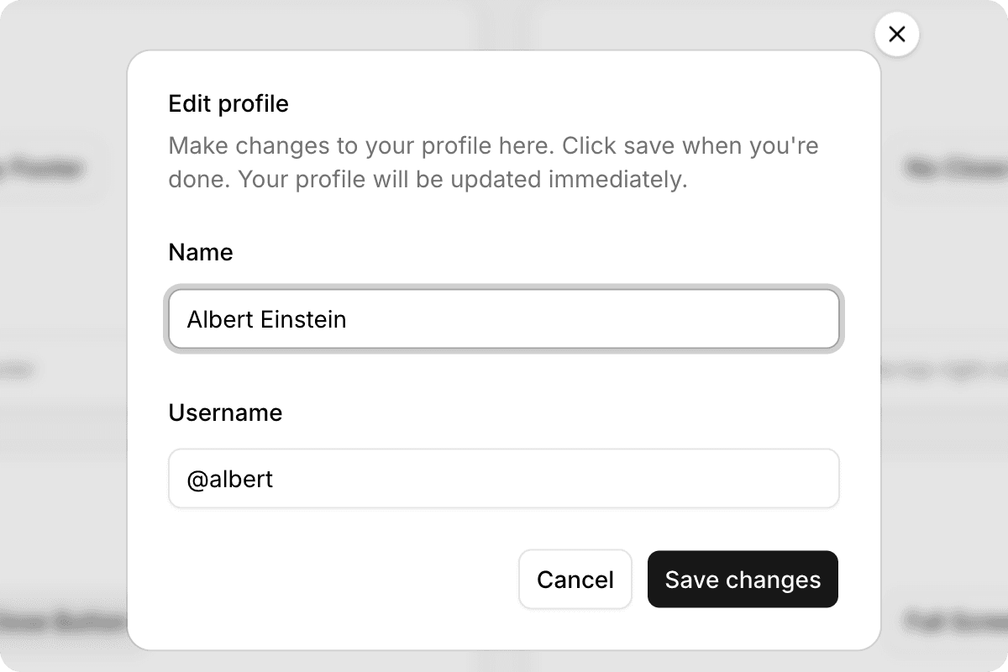Click the Name field label

click(201, 252)
